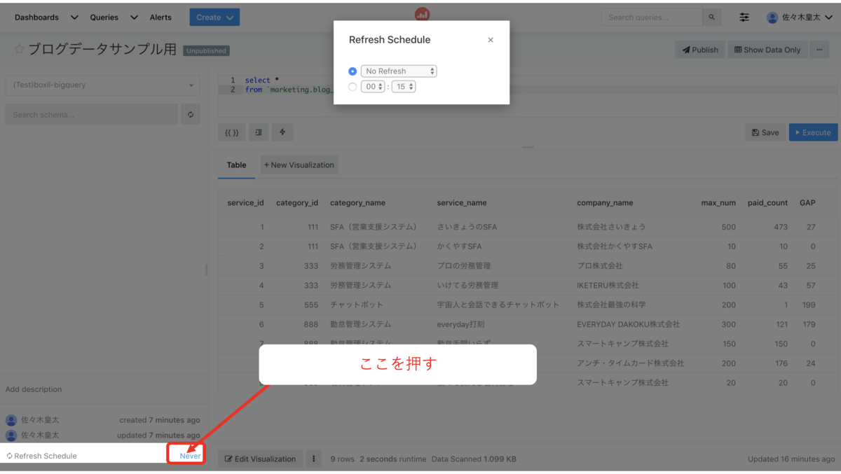Click the autocomplete lightning icon

point(282,132)
